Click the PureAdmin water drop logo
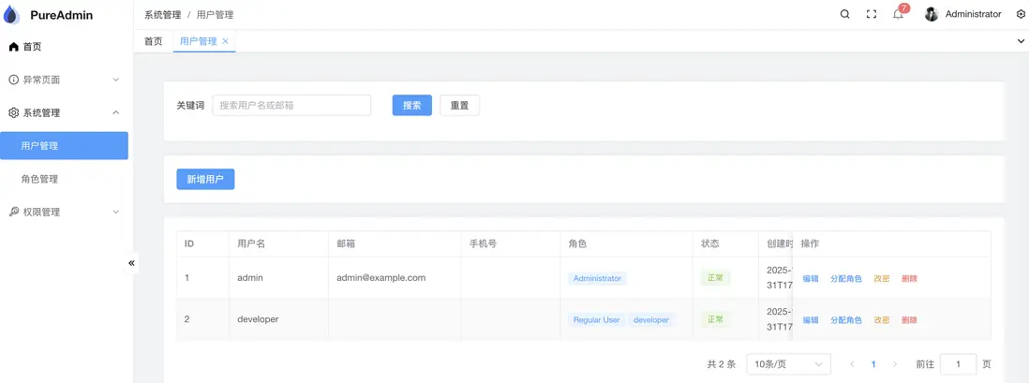 [x=12, y=14]
